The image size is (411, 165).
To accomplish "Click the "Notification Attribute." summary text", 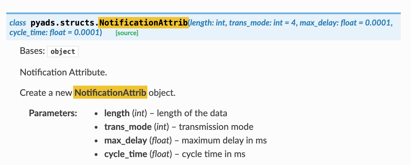I will [x=63, y=72].
